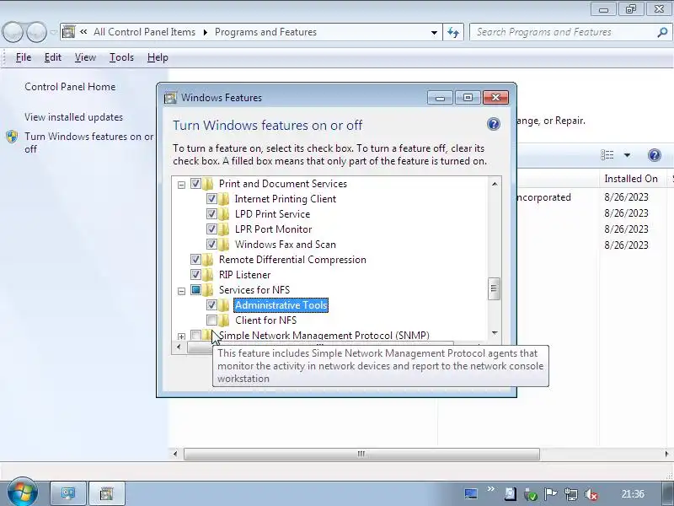Collapse Services for NFS tree node

tap(181, 291)
